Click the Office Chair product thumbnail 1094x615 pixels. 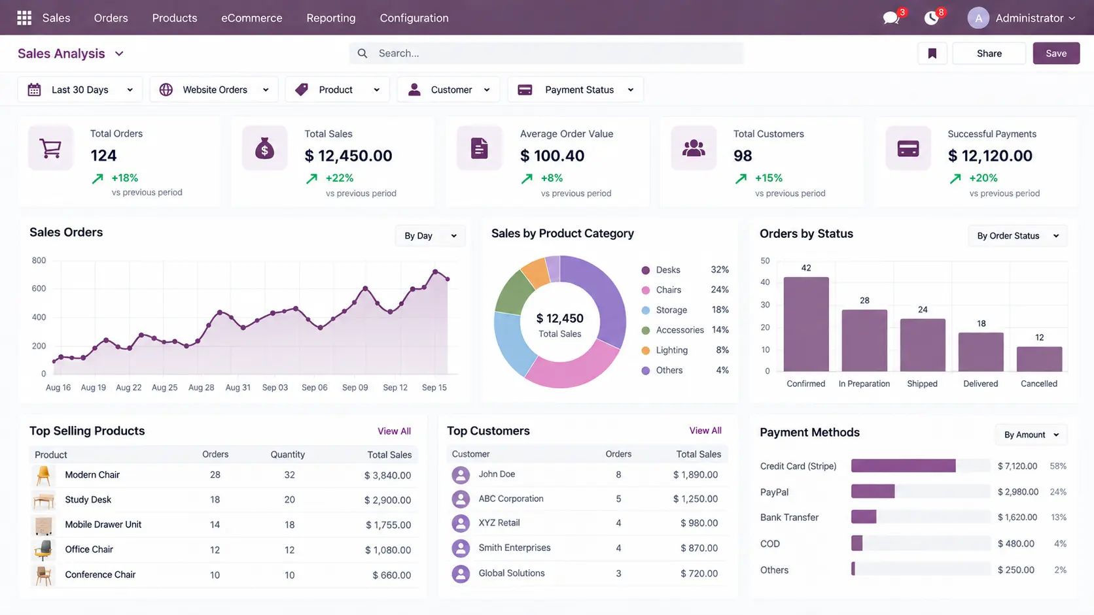click(43, 550)
